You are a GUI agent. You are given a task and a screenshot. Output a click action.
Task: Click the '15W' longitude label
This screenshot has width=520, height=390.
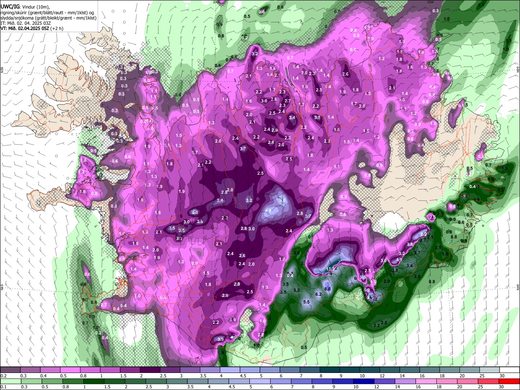click(x=431, y=2)
